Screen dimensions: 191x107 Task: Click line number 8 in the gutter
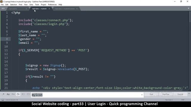7,39
